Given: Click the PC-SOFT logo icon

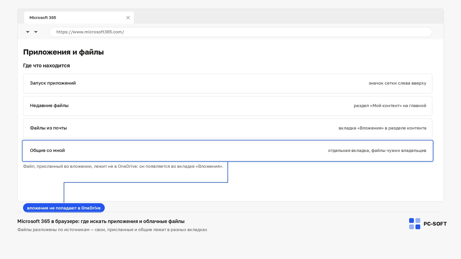Looking at the screenshot, I should (x=415, y=224).
